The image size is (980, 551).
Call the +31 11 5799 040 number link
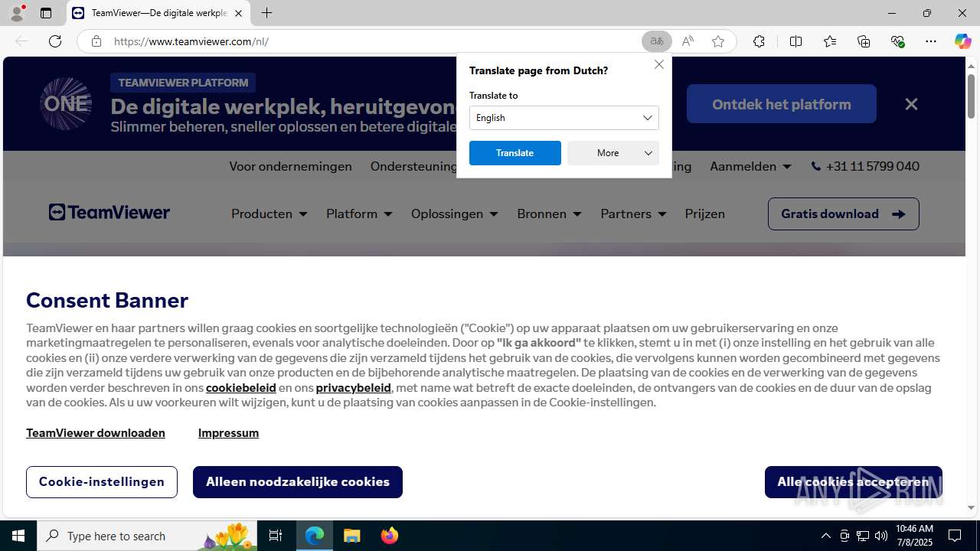865,166
